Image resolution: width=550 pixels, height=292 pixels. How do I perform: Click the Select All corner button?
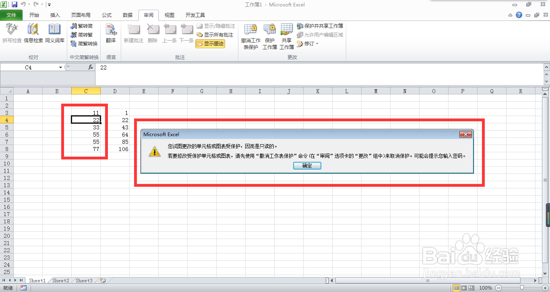click(x=6, y=91)
